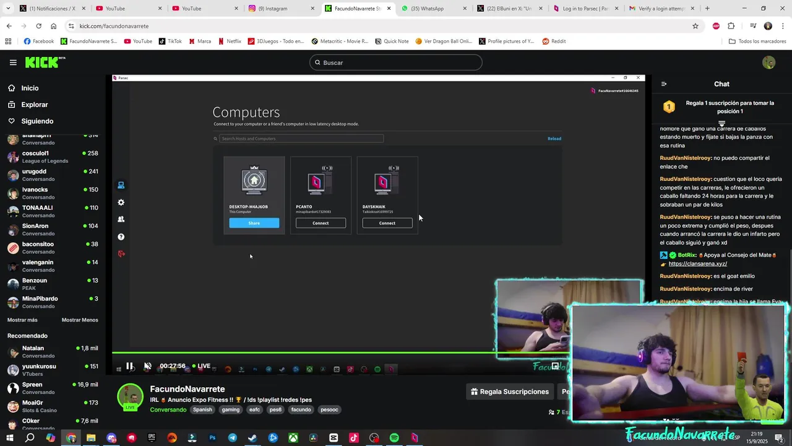Open the clansarena.xyz link in chat
The image size is (792, 446).
(697, 264)
